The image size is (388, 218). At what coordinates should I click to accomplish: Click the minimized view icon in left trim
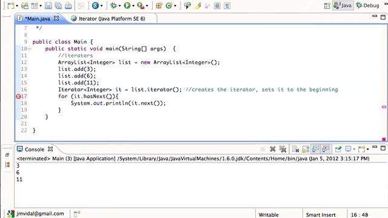point(7,165)
